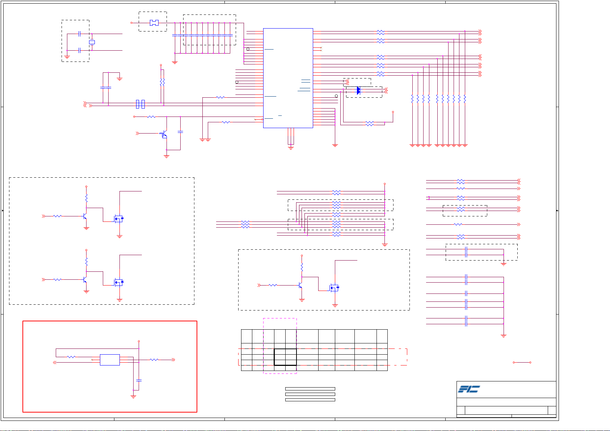610x431 pixels.
Task: Select the capacitor beside the digital transistor
Action: [180, 132]
